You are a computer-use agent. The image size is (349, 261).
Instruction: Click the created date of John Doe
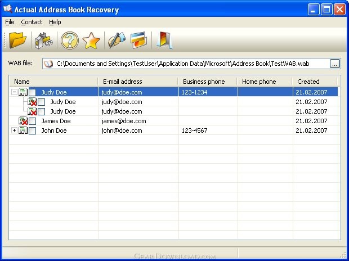pos(311,130)
